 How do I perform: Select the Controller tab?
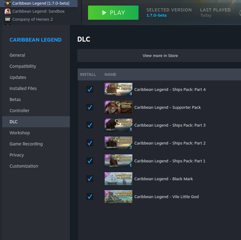tap(36, 111)
